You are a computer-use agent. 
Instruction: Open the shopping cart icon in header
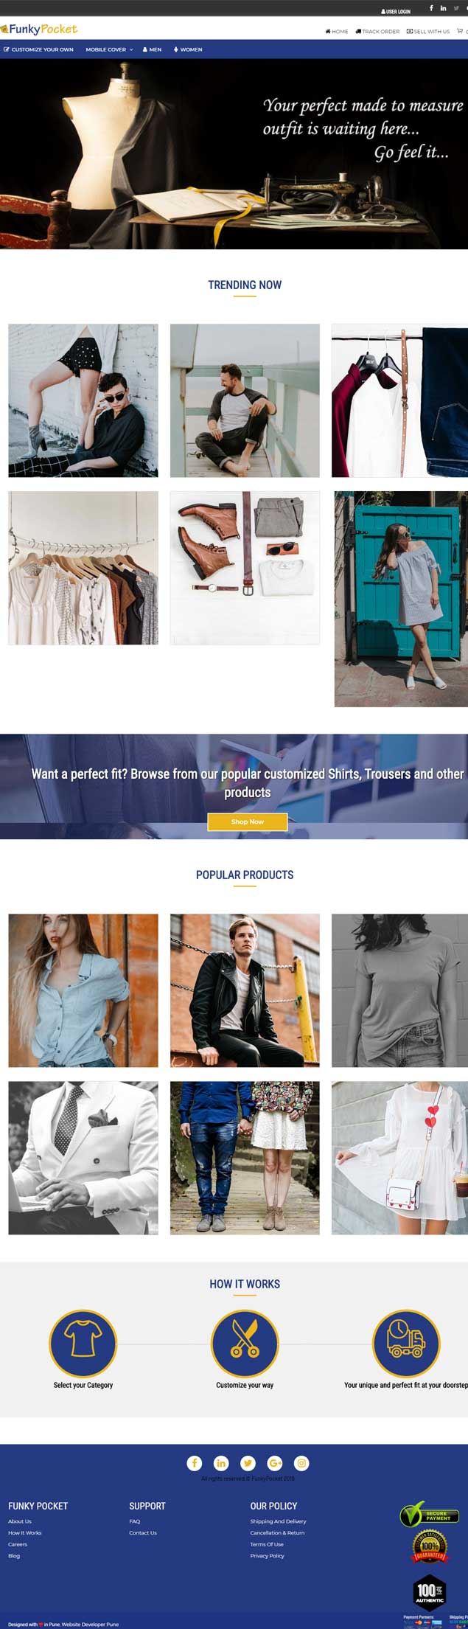click(x=461, y=31)
